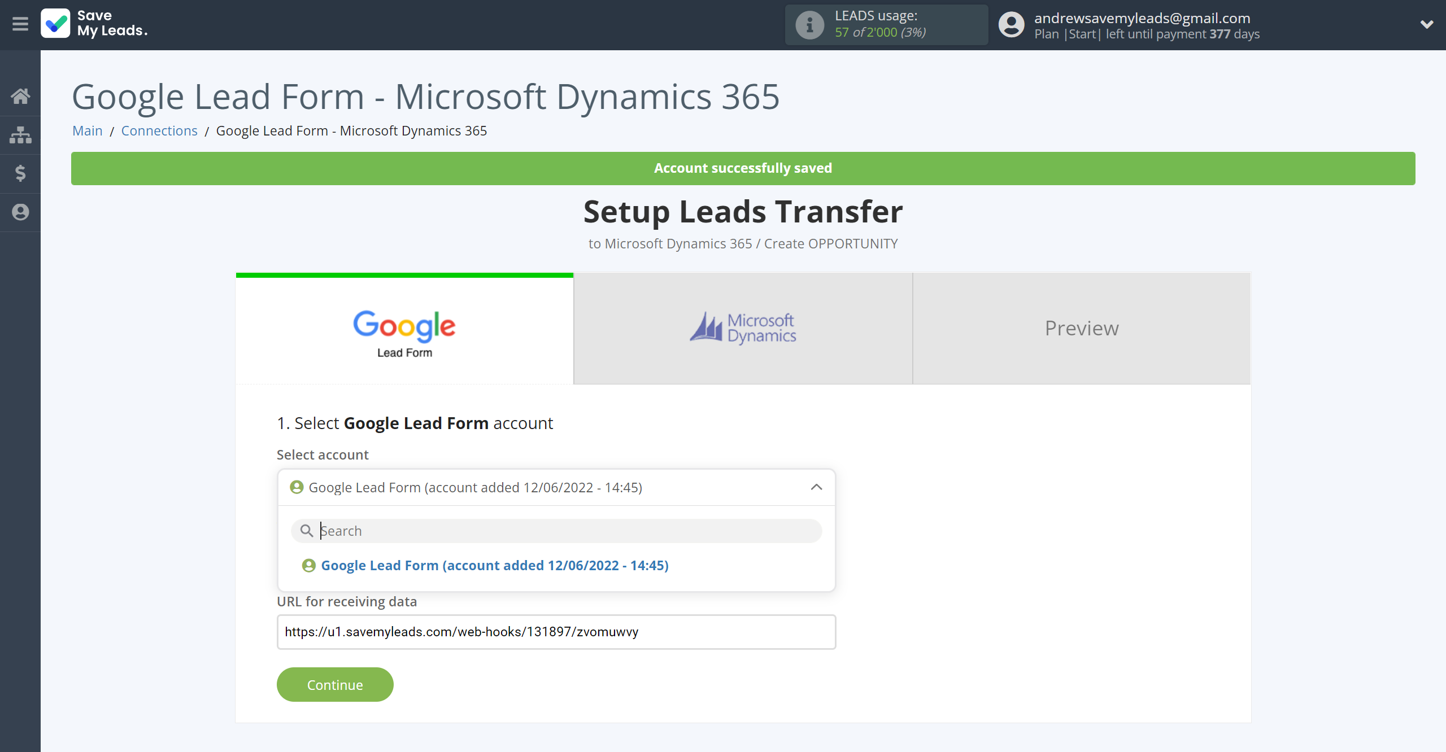Click the URL for receiving data input field
1446x752 pixels.
pos(556,631)
